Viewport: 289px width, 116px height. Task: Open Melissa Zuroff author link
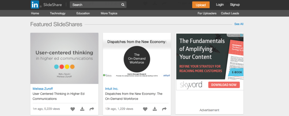tap(43, 89)
